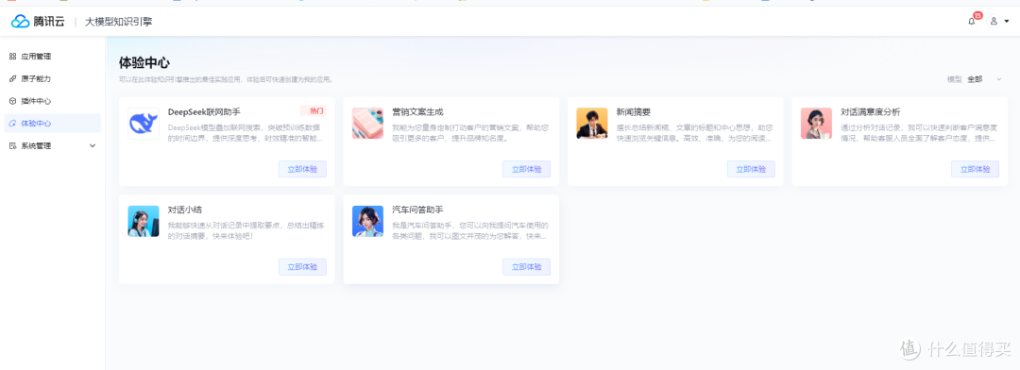The width and height of the screenshot is (1020, 370).
Task: Click the 新闻摘要 avatar image
Action: point(592,124)
